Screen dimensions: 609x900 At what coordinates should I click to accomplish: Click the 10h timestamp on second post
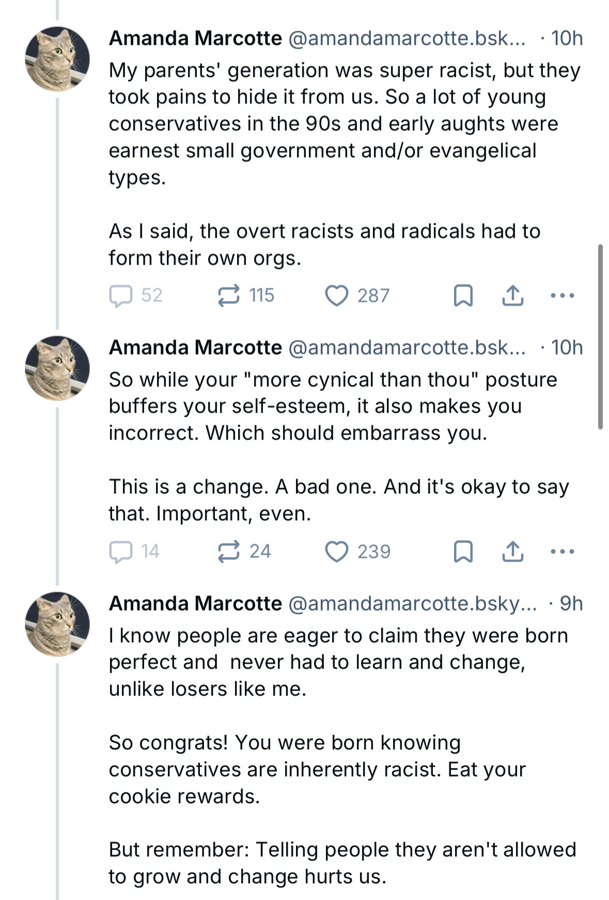pyautogui.click(x=566, y=347)
